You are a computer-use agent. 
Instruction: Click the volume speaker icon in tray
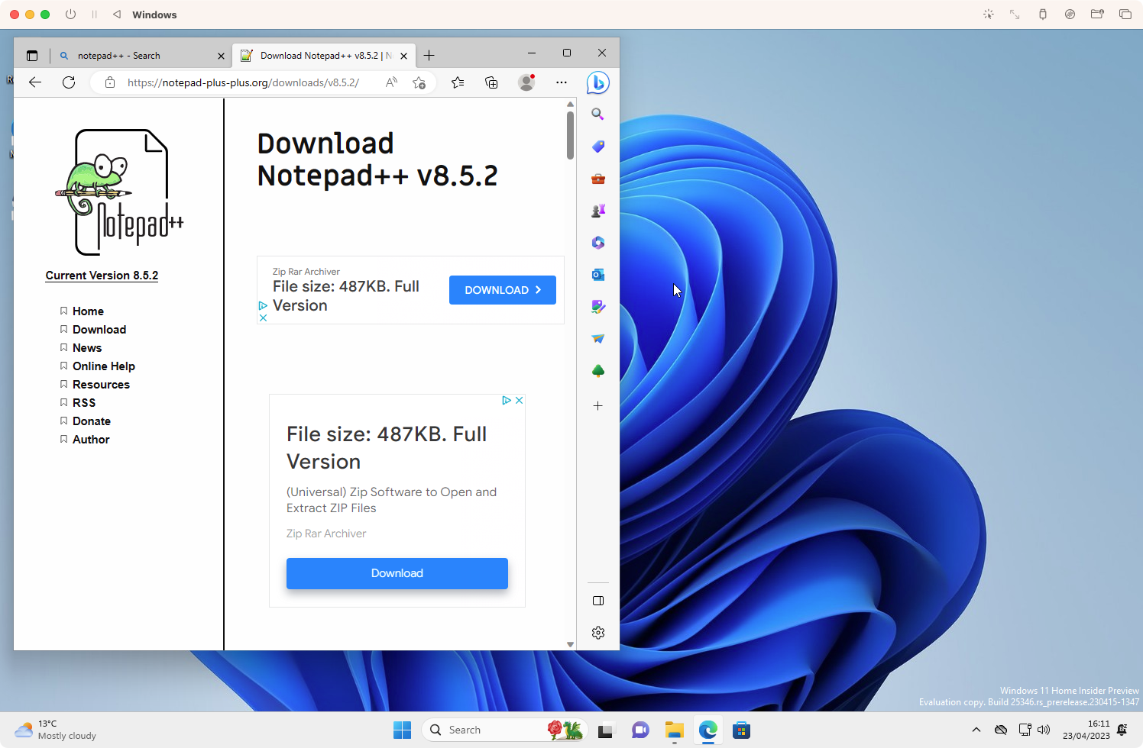click(x=1044, y=730)
